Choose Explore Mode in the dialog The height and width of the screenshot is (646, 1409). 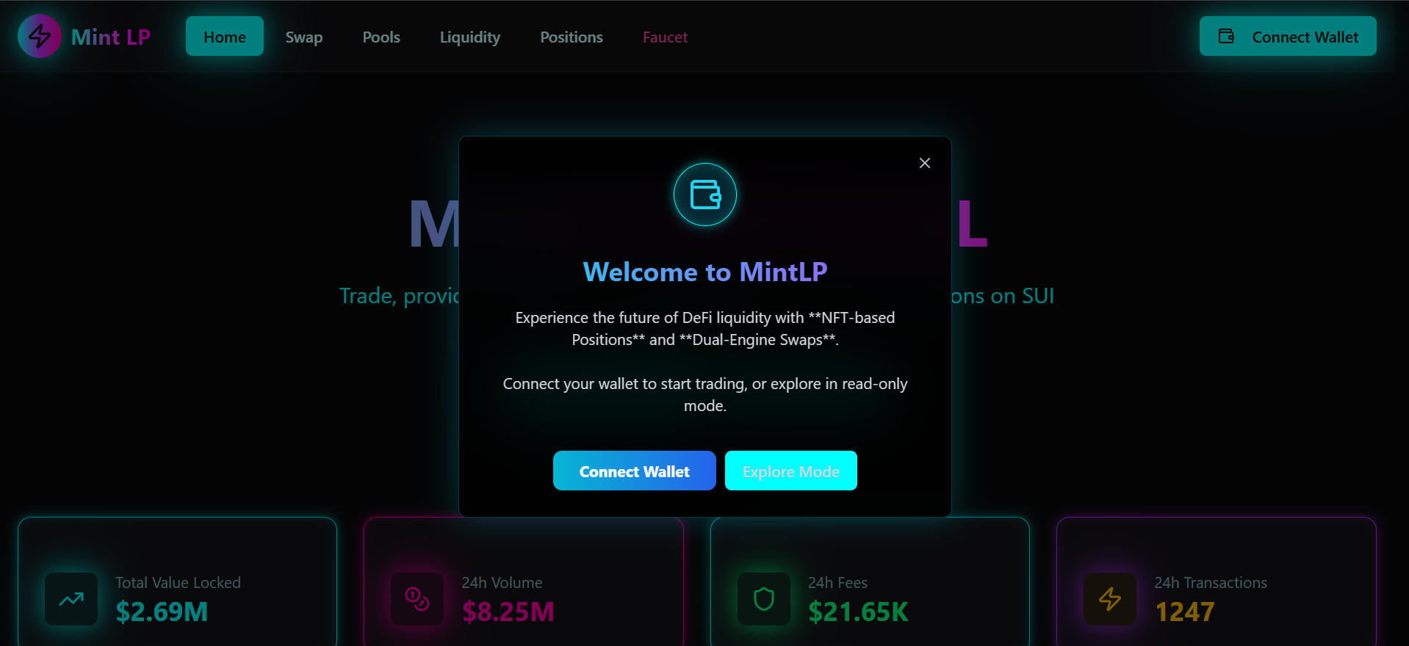(x=791, y=471)
